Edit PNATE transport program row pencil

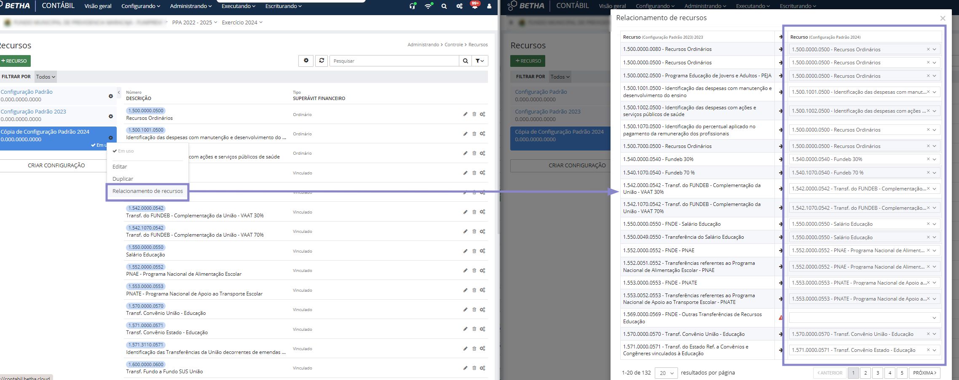pos(465,290)
